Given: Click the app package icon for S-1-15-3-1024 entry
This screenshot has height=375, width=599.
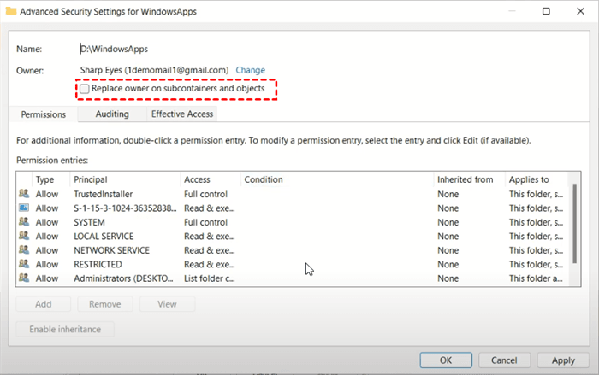Looking at the screenshot, I should click(24, 208).
